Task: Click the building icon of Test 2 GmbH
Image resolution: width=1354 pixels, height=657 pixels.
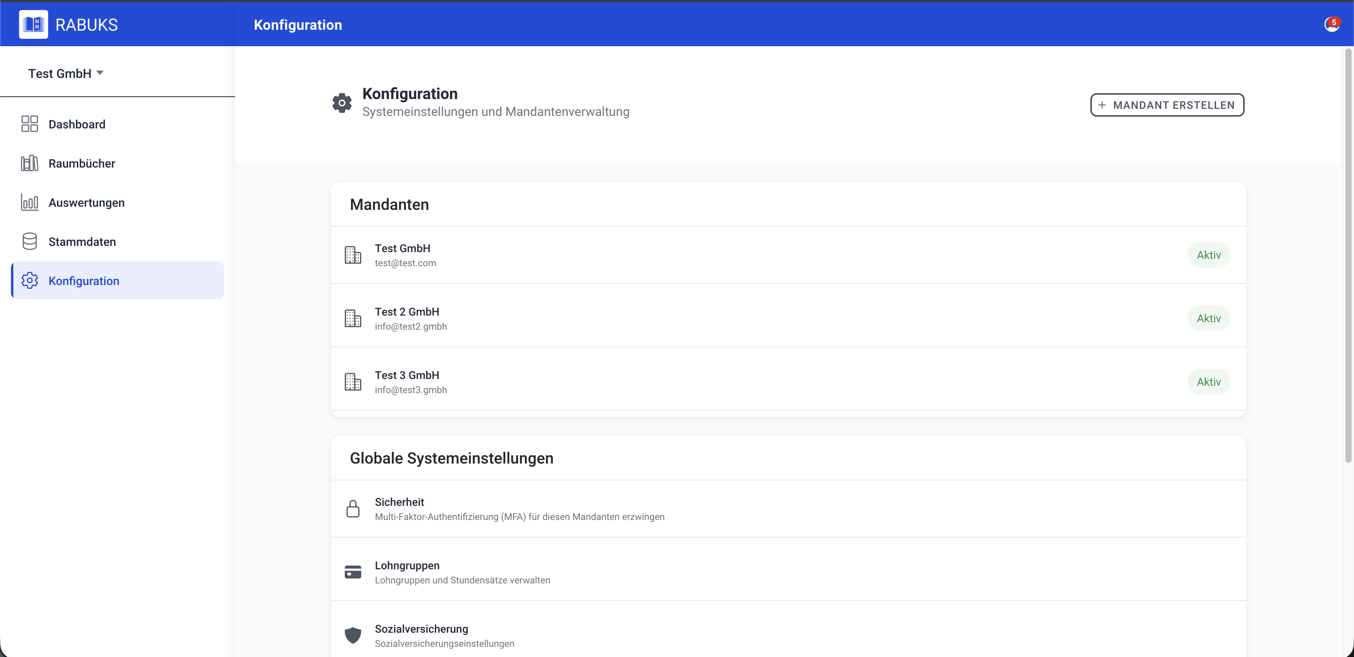Action: point(353,318)
